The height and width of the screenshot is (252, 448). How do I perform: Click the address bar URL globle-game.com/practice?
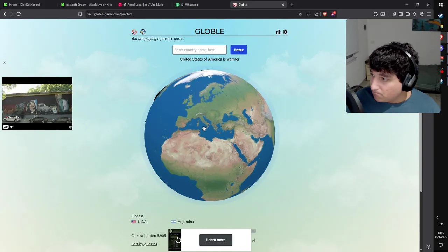point(113,14)
